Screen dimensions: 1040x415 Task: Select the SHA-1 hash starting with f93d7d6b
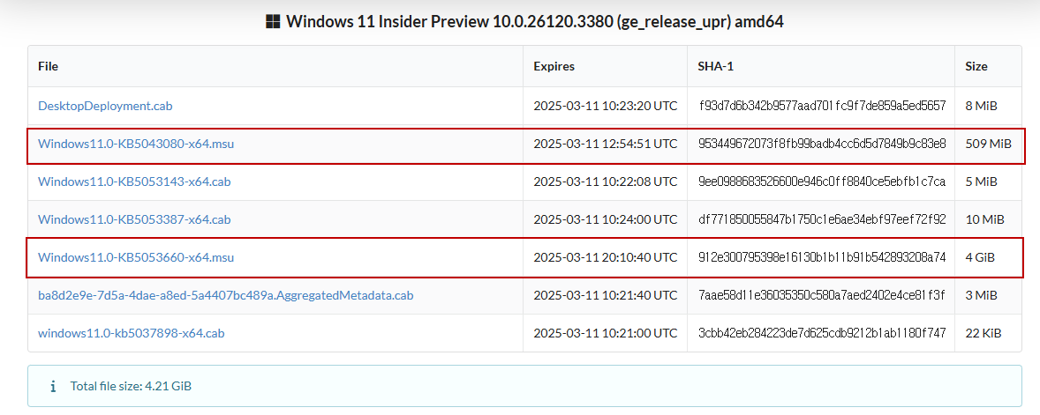point(823,106)
